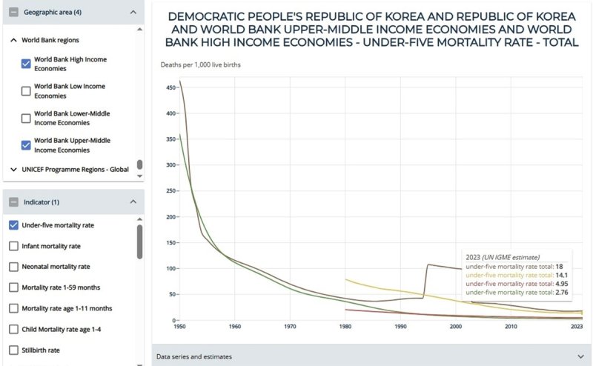This screenshot has width=593, height=366.
Task: Check Child Mortality rate age 1-4
Action: tap(13, 329)
